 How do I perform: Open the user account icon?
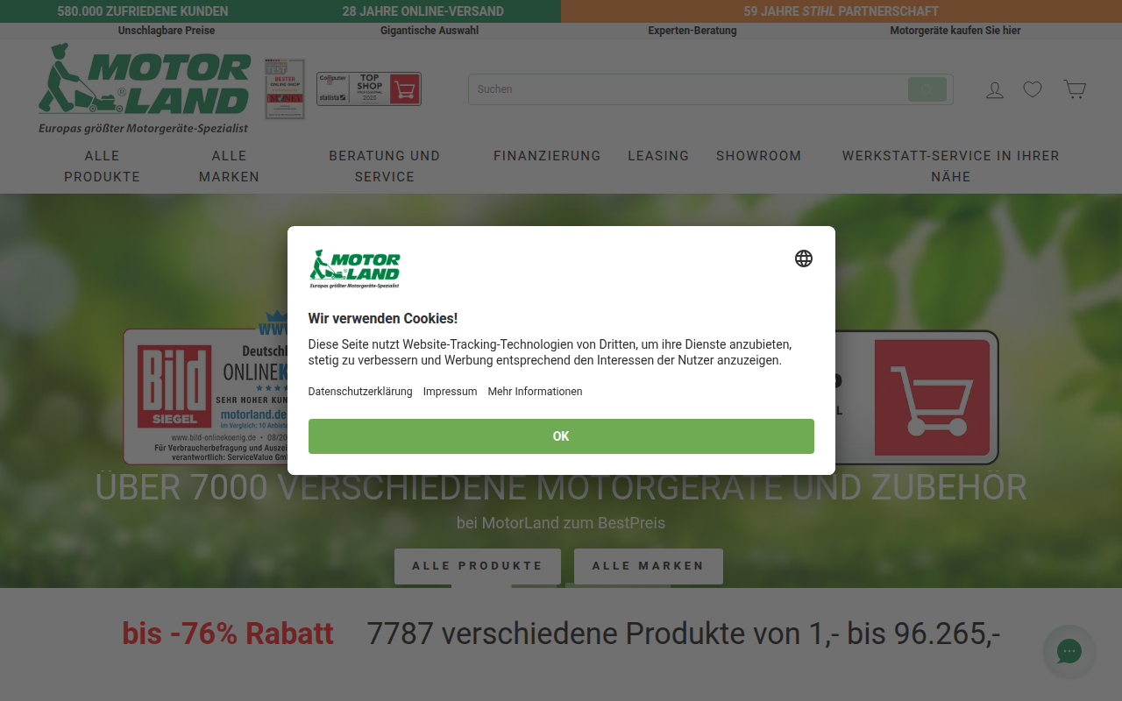(995, 89)
